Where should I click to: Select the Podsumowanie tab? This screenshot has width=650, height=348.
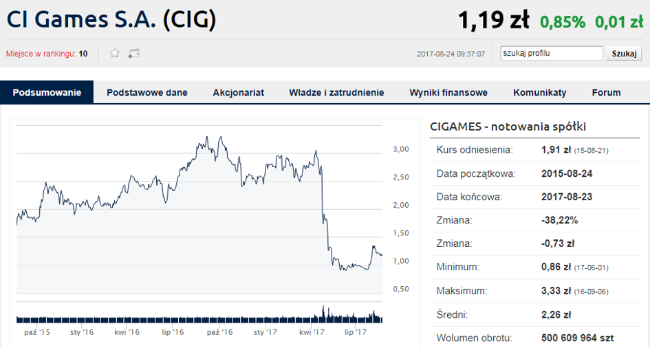47,92
